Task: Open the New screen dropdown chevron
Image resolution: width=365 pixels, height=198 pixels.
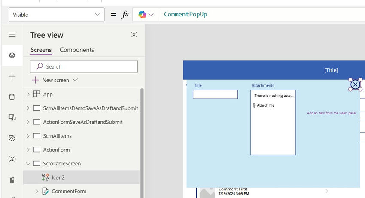Action: pos(75,80)
